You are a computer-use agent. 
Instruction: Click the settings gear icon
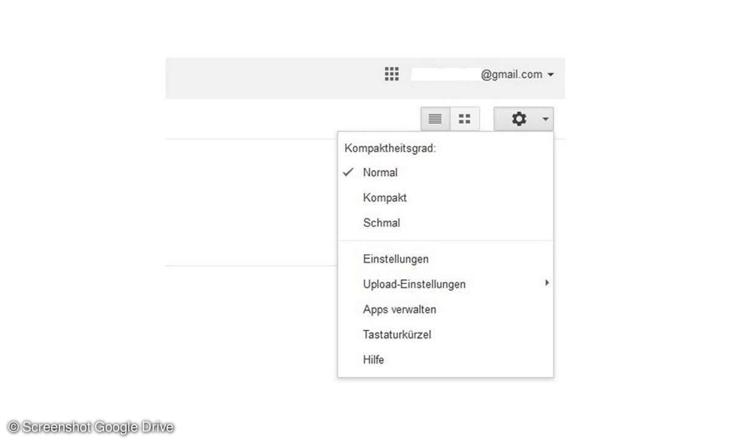click(x=519, y=119)
